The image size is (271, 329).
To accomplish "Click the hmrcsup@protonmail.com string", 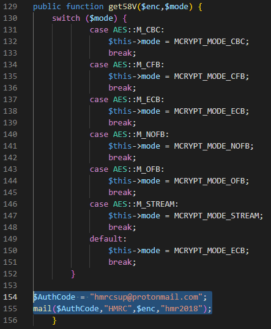I will [146, 297].
